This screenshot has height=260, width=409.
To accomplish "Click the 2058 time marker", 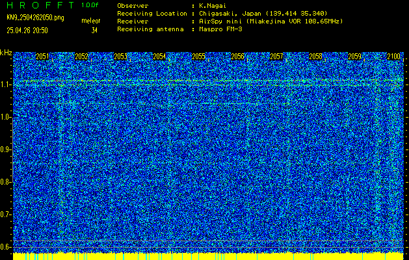I will click(315, 57).
